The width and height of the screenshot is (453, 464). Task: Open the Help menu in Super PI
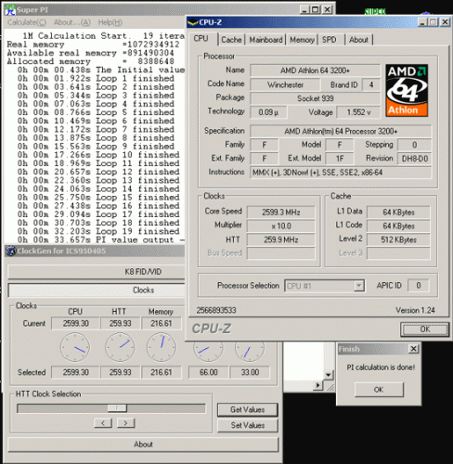(x=110, y=22)
